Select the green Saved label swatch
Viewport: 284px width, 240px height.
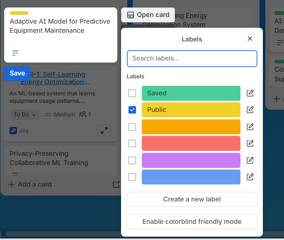pos(191,93)
